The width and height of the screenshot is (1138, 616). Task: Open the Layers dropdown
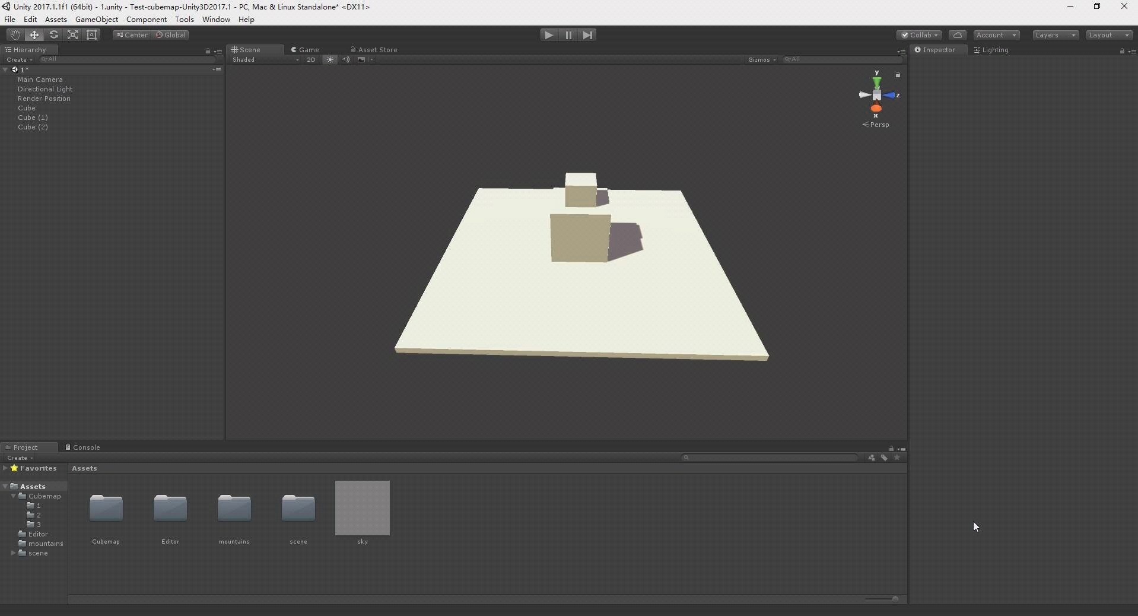tap(1056, 34)
